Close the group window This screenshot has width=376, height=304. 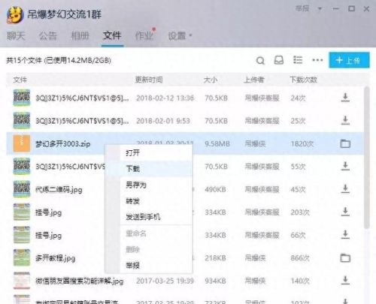click(x=366, y=9)
